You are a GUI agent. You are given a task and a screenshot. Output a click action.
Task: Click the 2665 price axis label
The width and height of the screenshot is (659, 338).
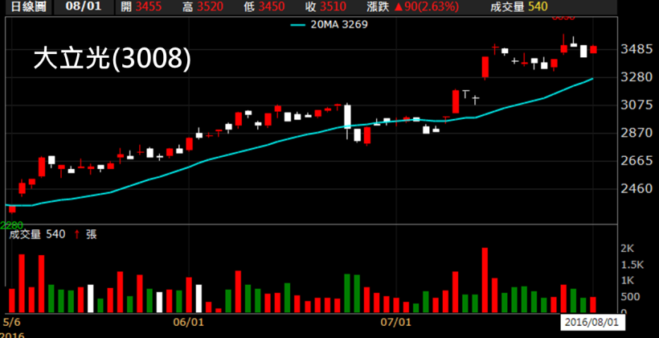637,161
